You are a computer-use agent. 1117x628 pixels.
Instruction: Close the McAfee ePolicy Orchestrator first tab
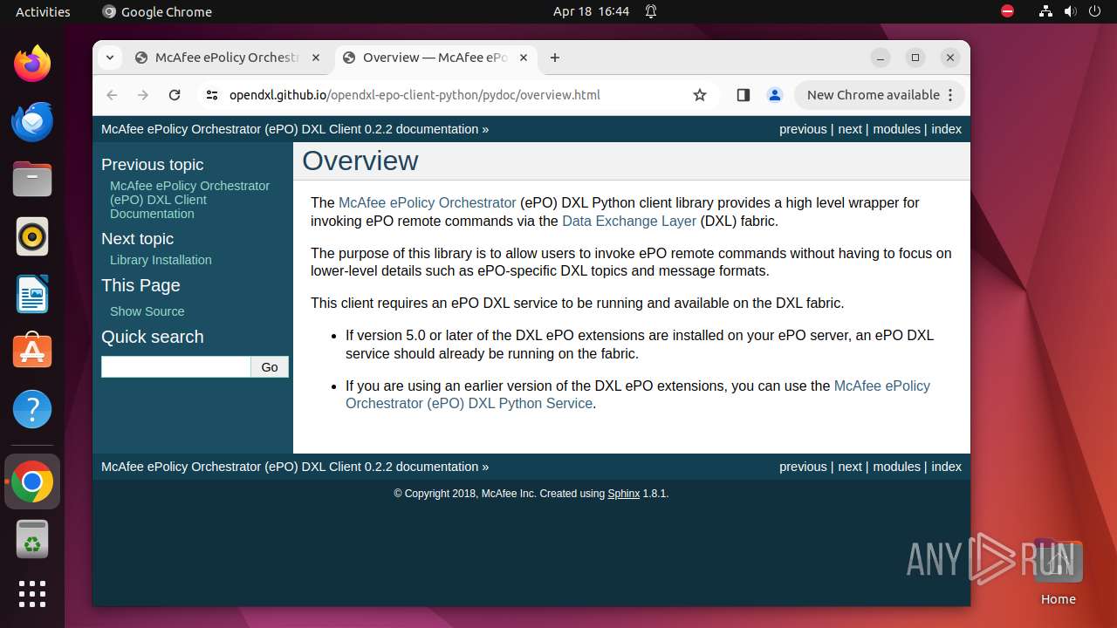tap(316, 58)
